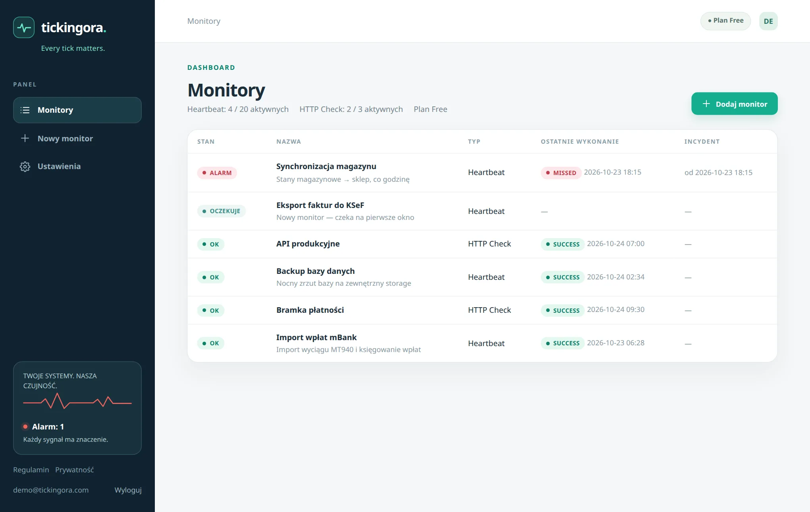Click the MISSED badge in Synchronizacja magazynu row
810x512 pixels.
point(561,173)
